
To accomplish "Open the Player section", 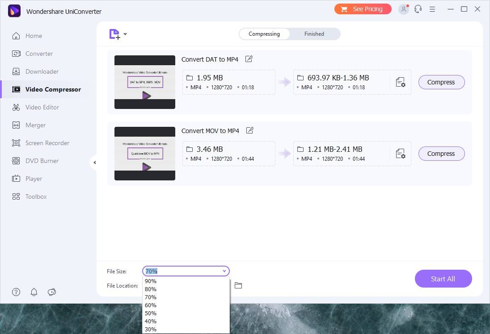I will click(x=27, y=179).
